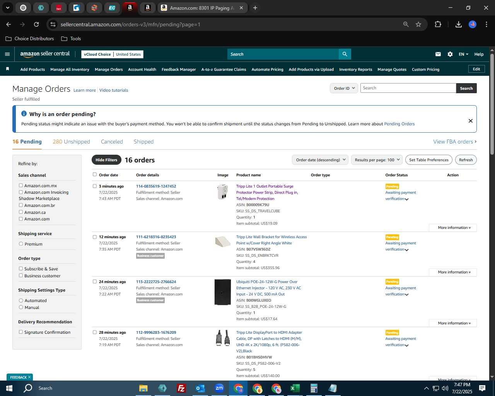Click the address bar zoom magnifier icon
Viewport: 495px width, 396px height.
click(x=406, y=24)
